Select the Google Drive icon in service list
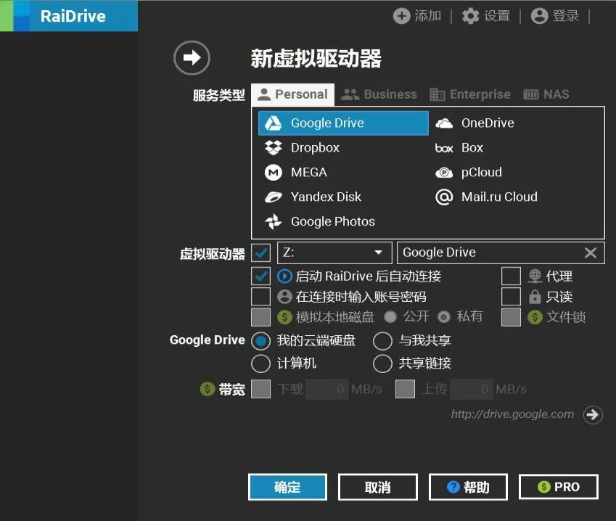Image resolution: width=616 pixels, height=521 pixels. pyautogui.click(x=273, y=123)
